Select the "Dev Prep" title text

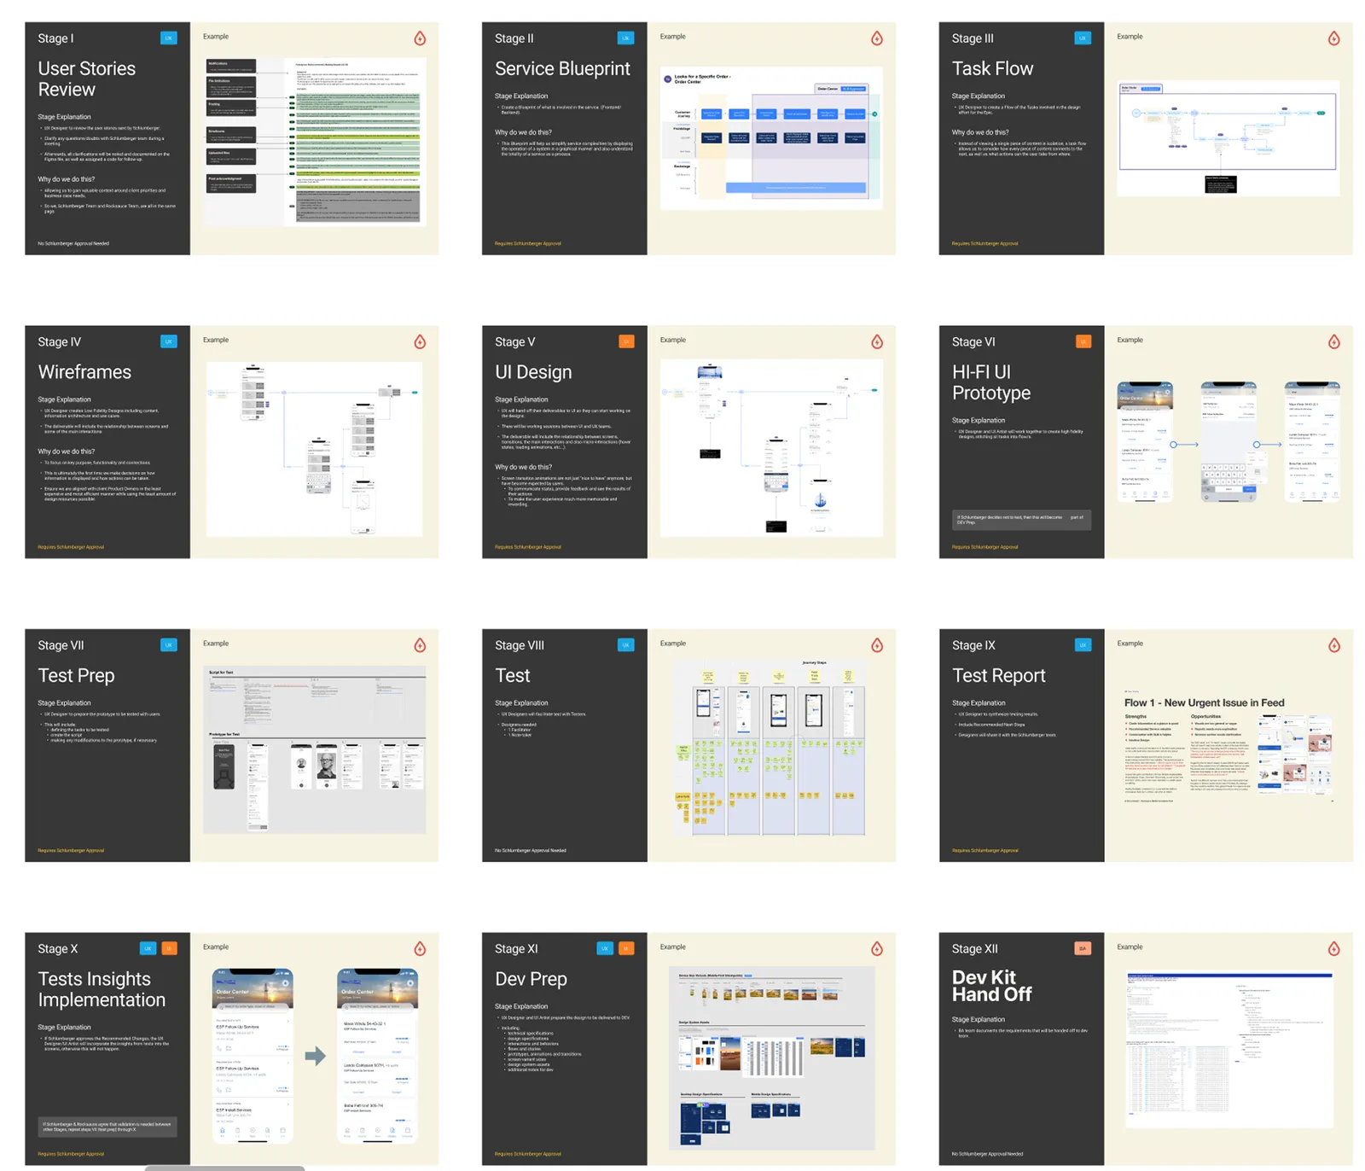531,979
